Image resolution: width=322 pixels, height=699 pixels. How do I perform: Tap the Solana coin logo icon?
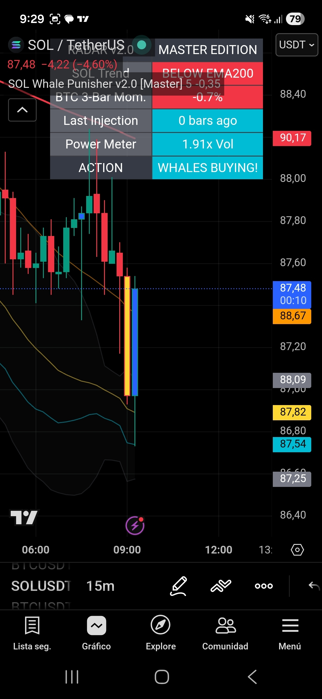click(16, 45)
